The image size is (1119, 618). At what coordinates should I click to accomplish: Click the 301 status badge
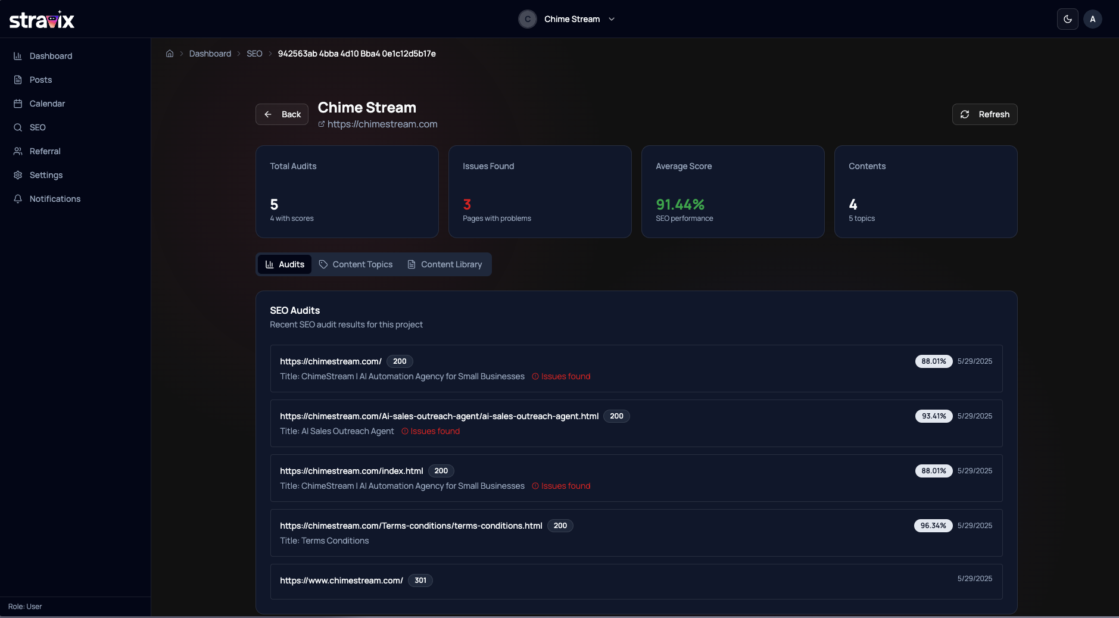(x=420, y=580)
